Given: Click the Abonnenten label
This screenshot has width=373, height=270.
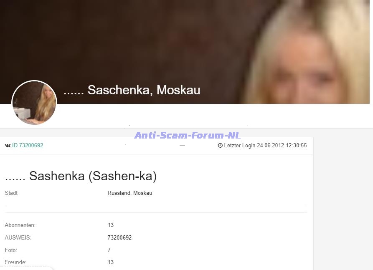Looking at the screenshot, I should (x=20, y=225).
